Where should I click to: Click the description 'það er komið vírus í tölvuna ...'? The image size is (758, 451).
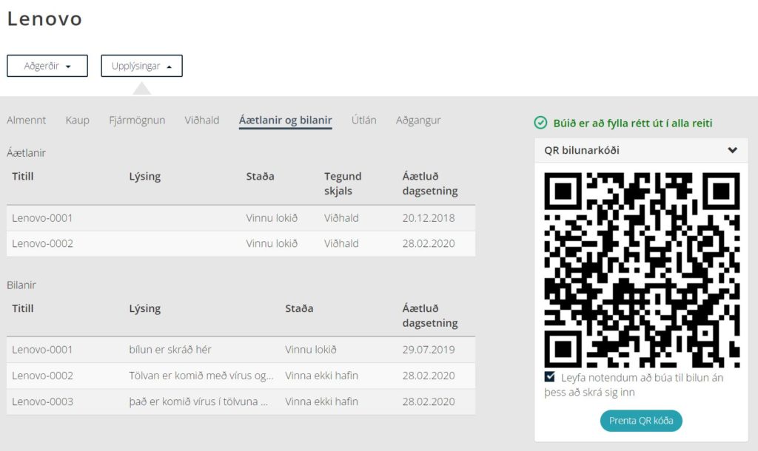point(198,401)
